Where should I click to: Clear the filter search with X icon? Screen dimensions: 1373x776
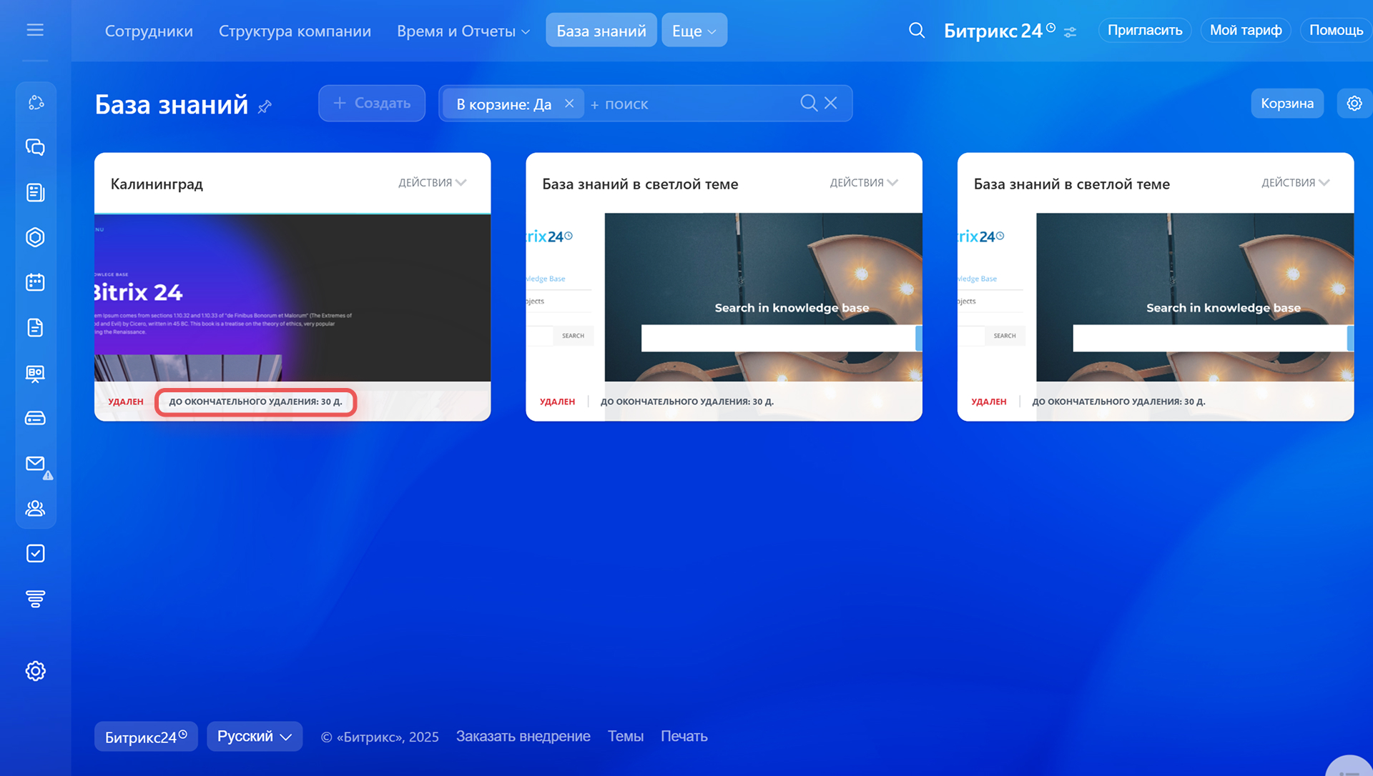tap(831, 103)
